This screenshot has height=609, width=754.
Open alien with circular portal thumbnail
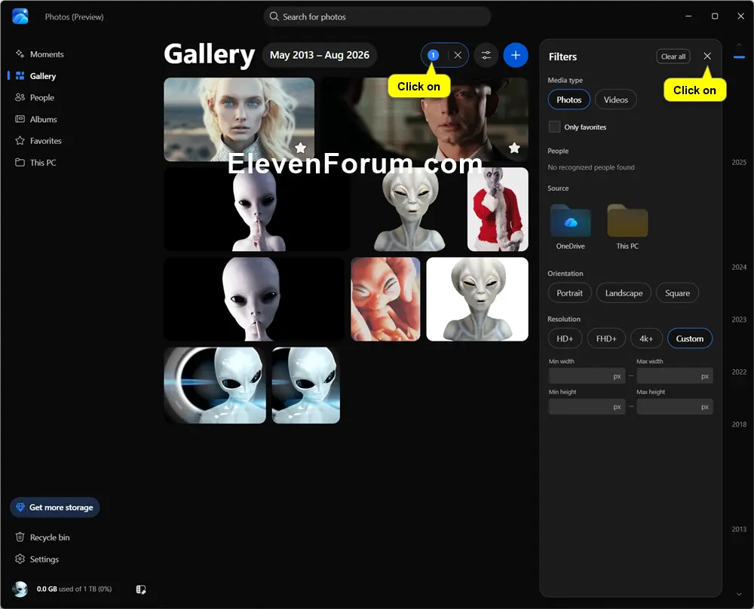[x=214, y=385]
